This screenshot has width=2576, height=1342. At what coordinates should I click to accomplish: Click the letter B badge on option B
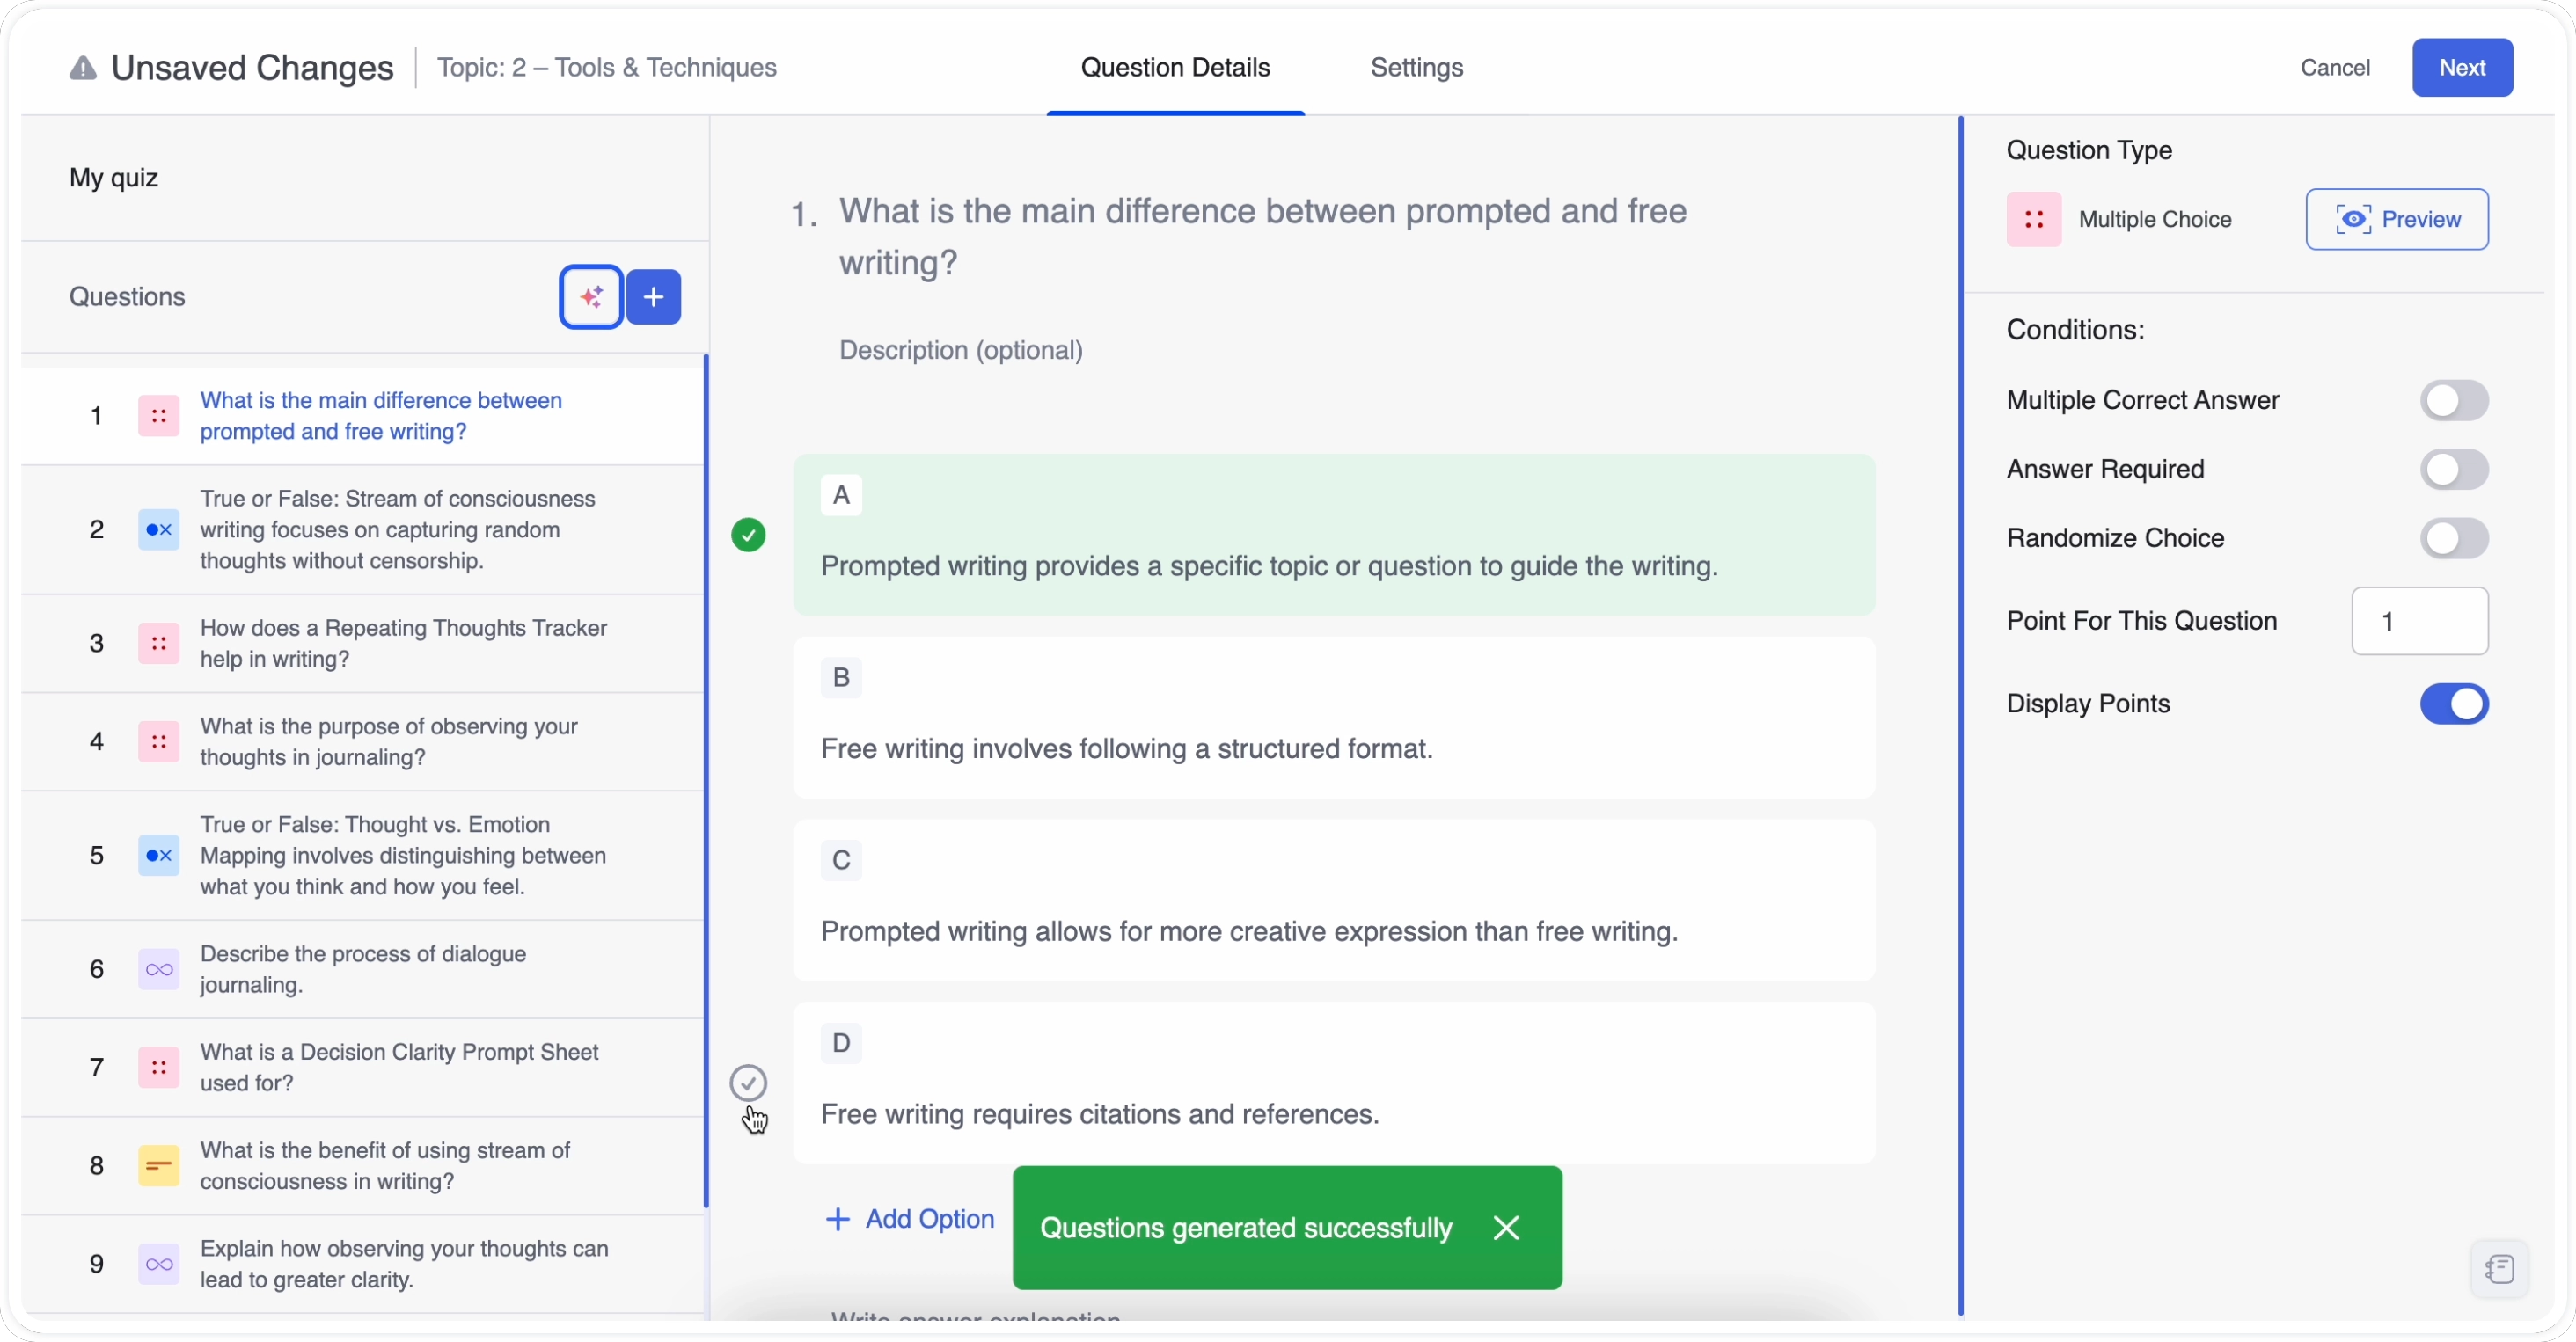[841, 679]
